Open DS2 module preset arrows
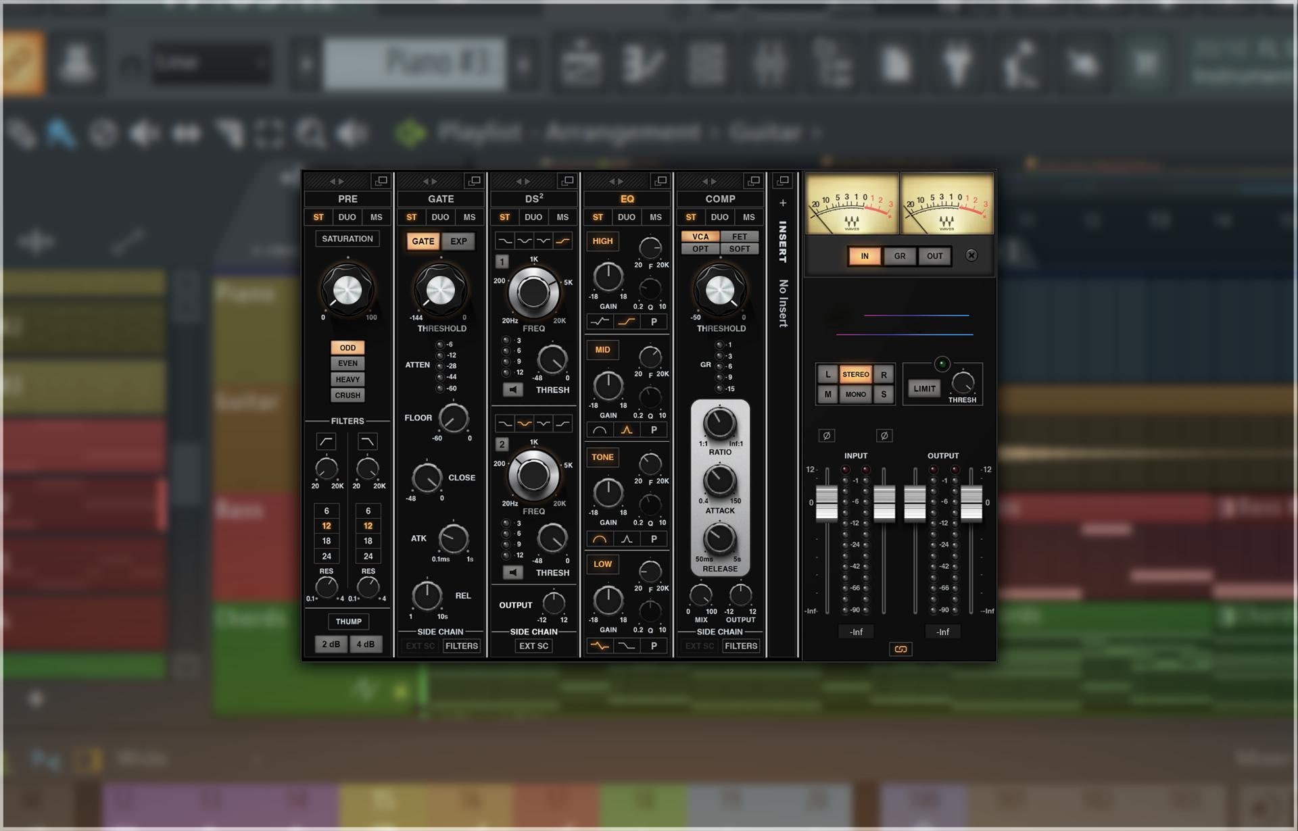Screen dimensions: 1298x831 click(523, 181)
